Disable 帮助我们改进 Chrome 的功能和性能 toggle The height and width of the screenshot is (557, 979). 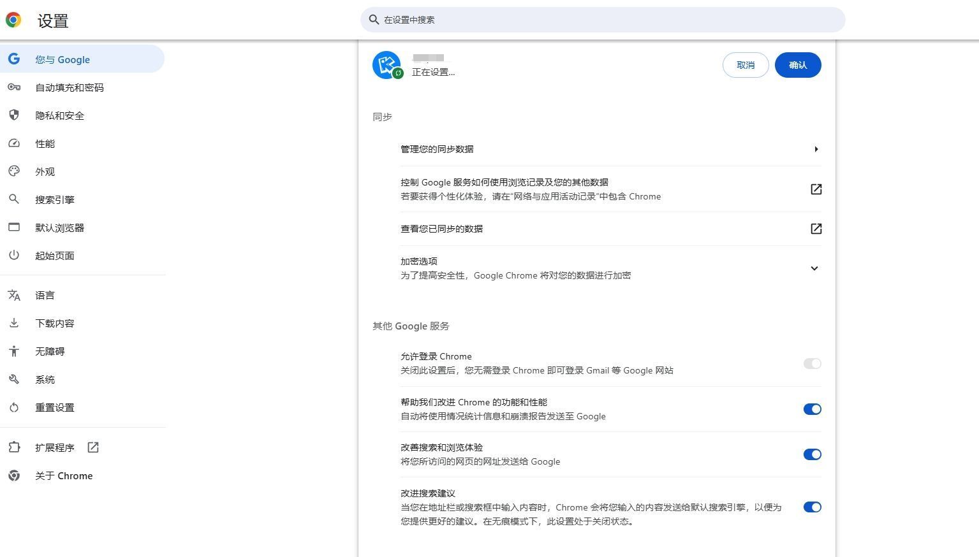[x=812, y=409]
